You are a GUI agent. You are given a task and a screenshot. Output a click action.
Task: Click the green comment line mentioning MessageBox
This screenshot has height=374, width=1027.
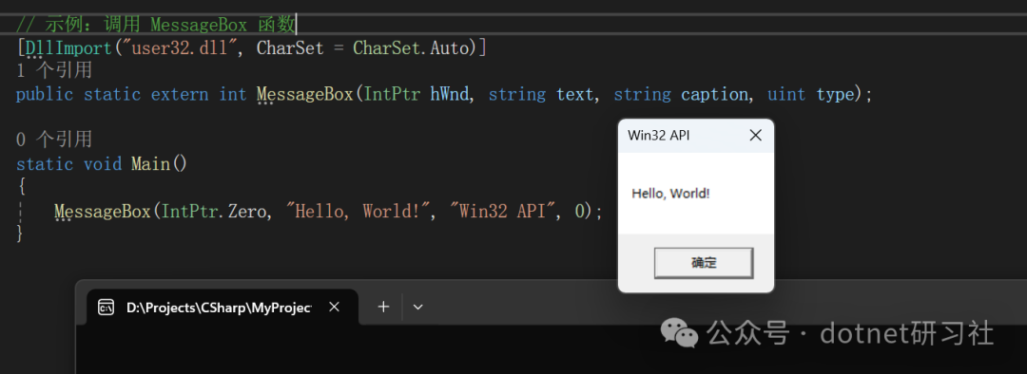point(156,25)
